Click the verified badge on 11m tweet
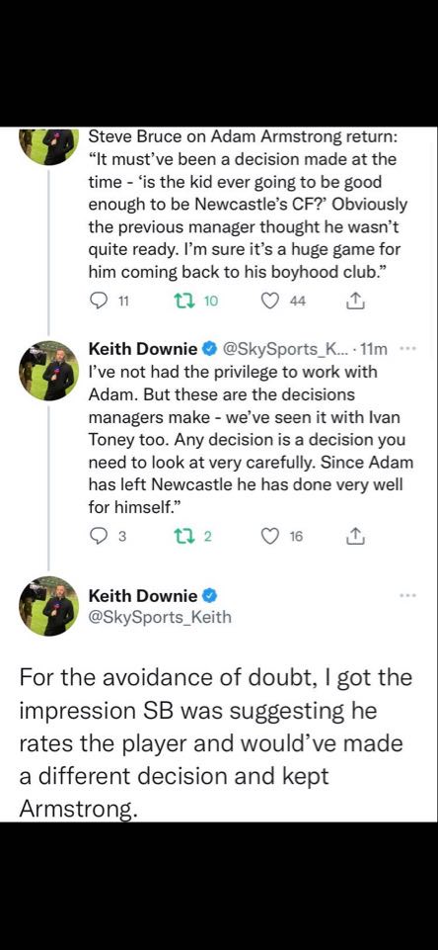Image resolution: width=438 pixels, height=950 pixels. coord(209,349)
